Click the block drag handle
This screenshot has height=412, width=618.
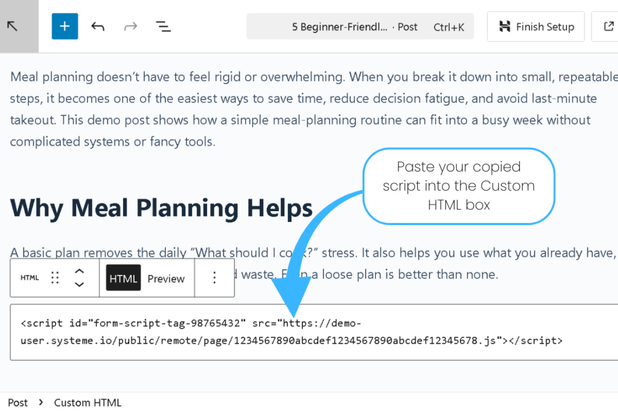[55, 277]
